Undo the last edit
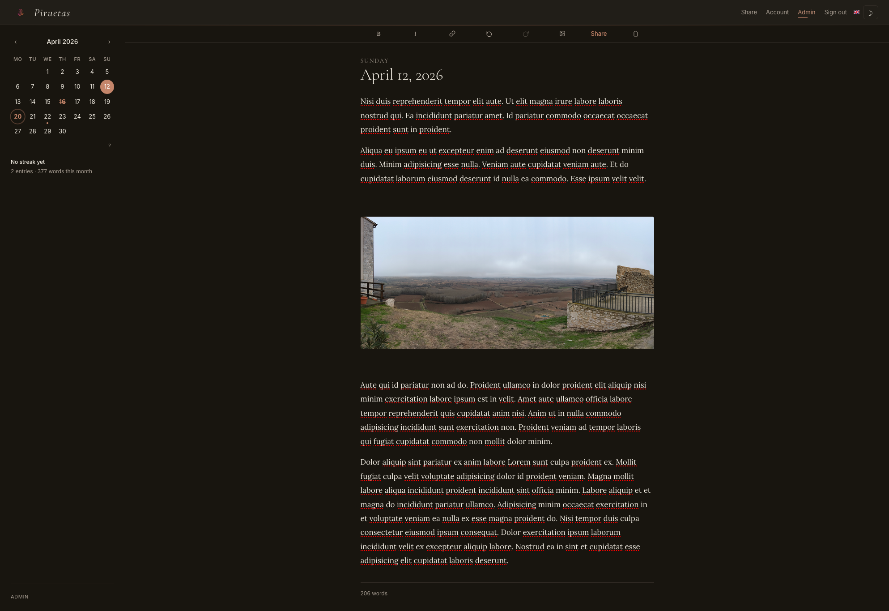 489,34
